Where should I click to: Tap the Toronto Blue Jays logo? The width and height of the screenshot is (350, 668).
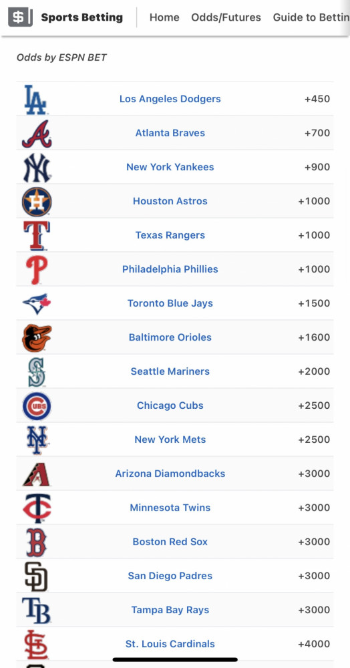pyautogui.click(x=37, y=304)
